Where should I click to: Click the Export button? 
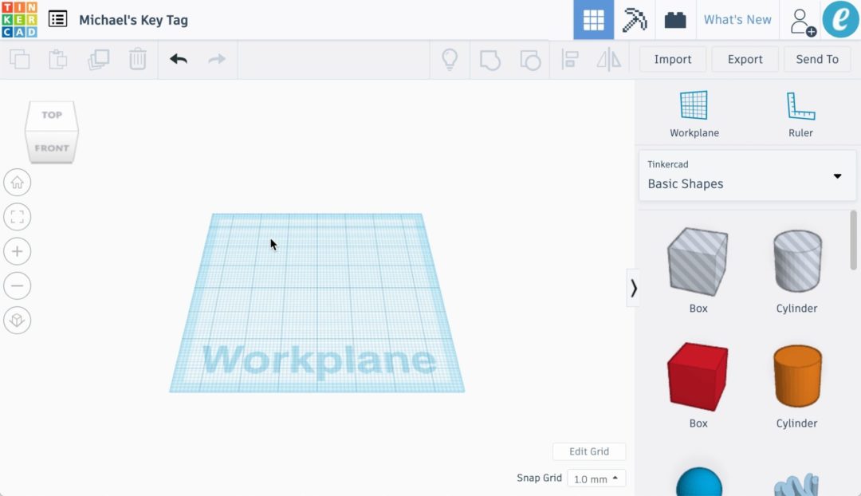pyautogui.click(x=745, y=58)
